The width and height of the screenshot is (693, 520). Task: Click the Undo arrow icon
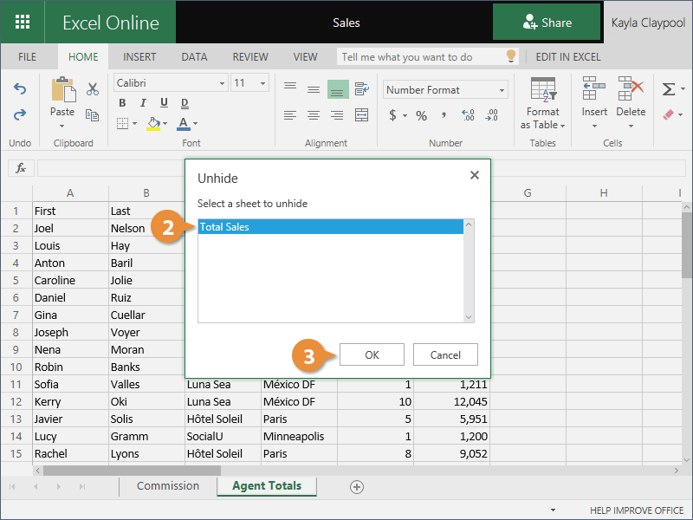pos(20,89)
